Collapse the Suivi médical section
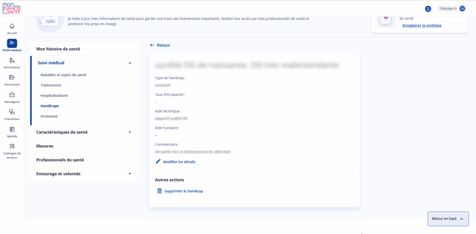The height and width of the screenshot is (234, 476). pyautogui.click(x=130, y=62)
